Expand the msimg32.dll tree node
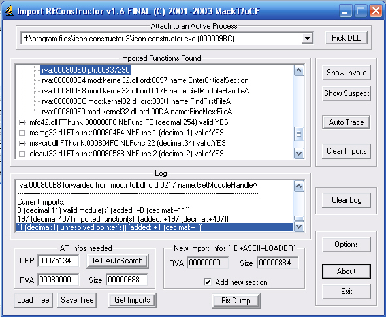This screenshot has width=386, height=317. point(22,133)
